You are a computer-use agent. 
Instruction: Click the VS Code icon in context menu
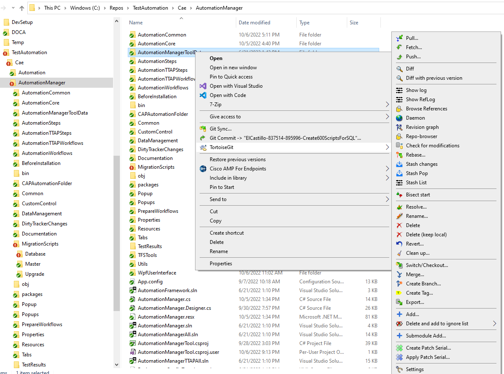point(203,95)
